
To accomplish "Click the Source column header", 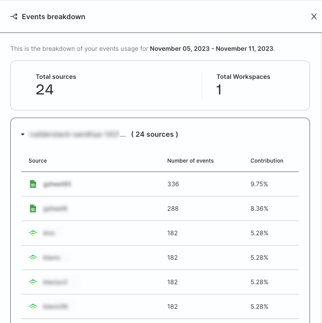I will (x=38, y=161).
